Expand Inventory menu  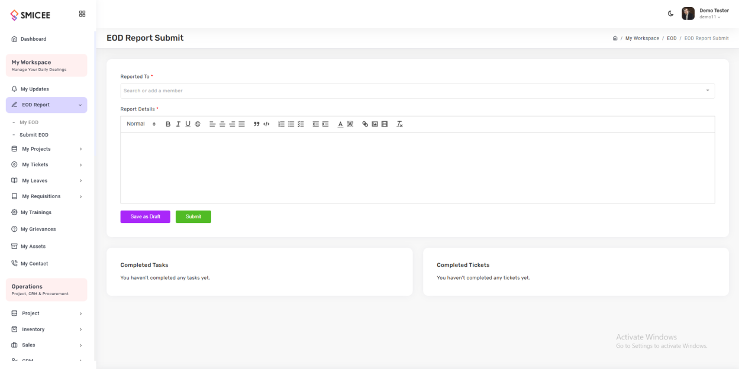(x=46, y=329)
